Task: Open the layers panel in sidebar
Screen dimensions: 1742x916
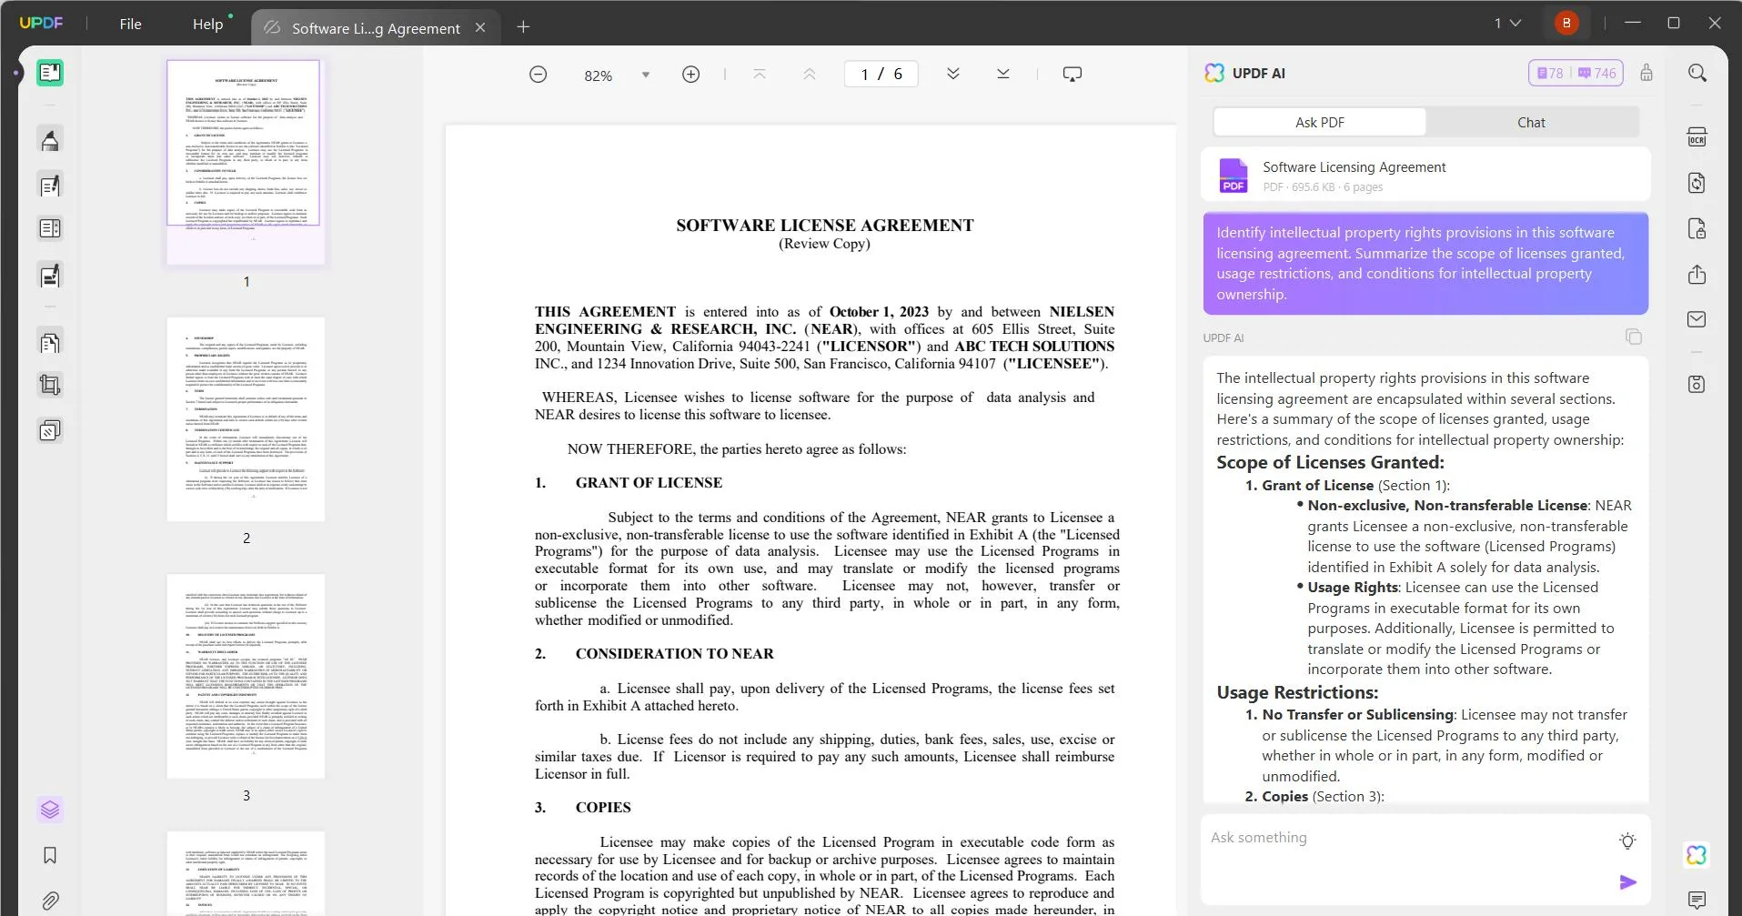Action: pos(50,809)
